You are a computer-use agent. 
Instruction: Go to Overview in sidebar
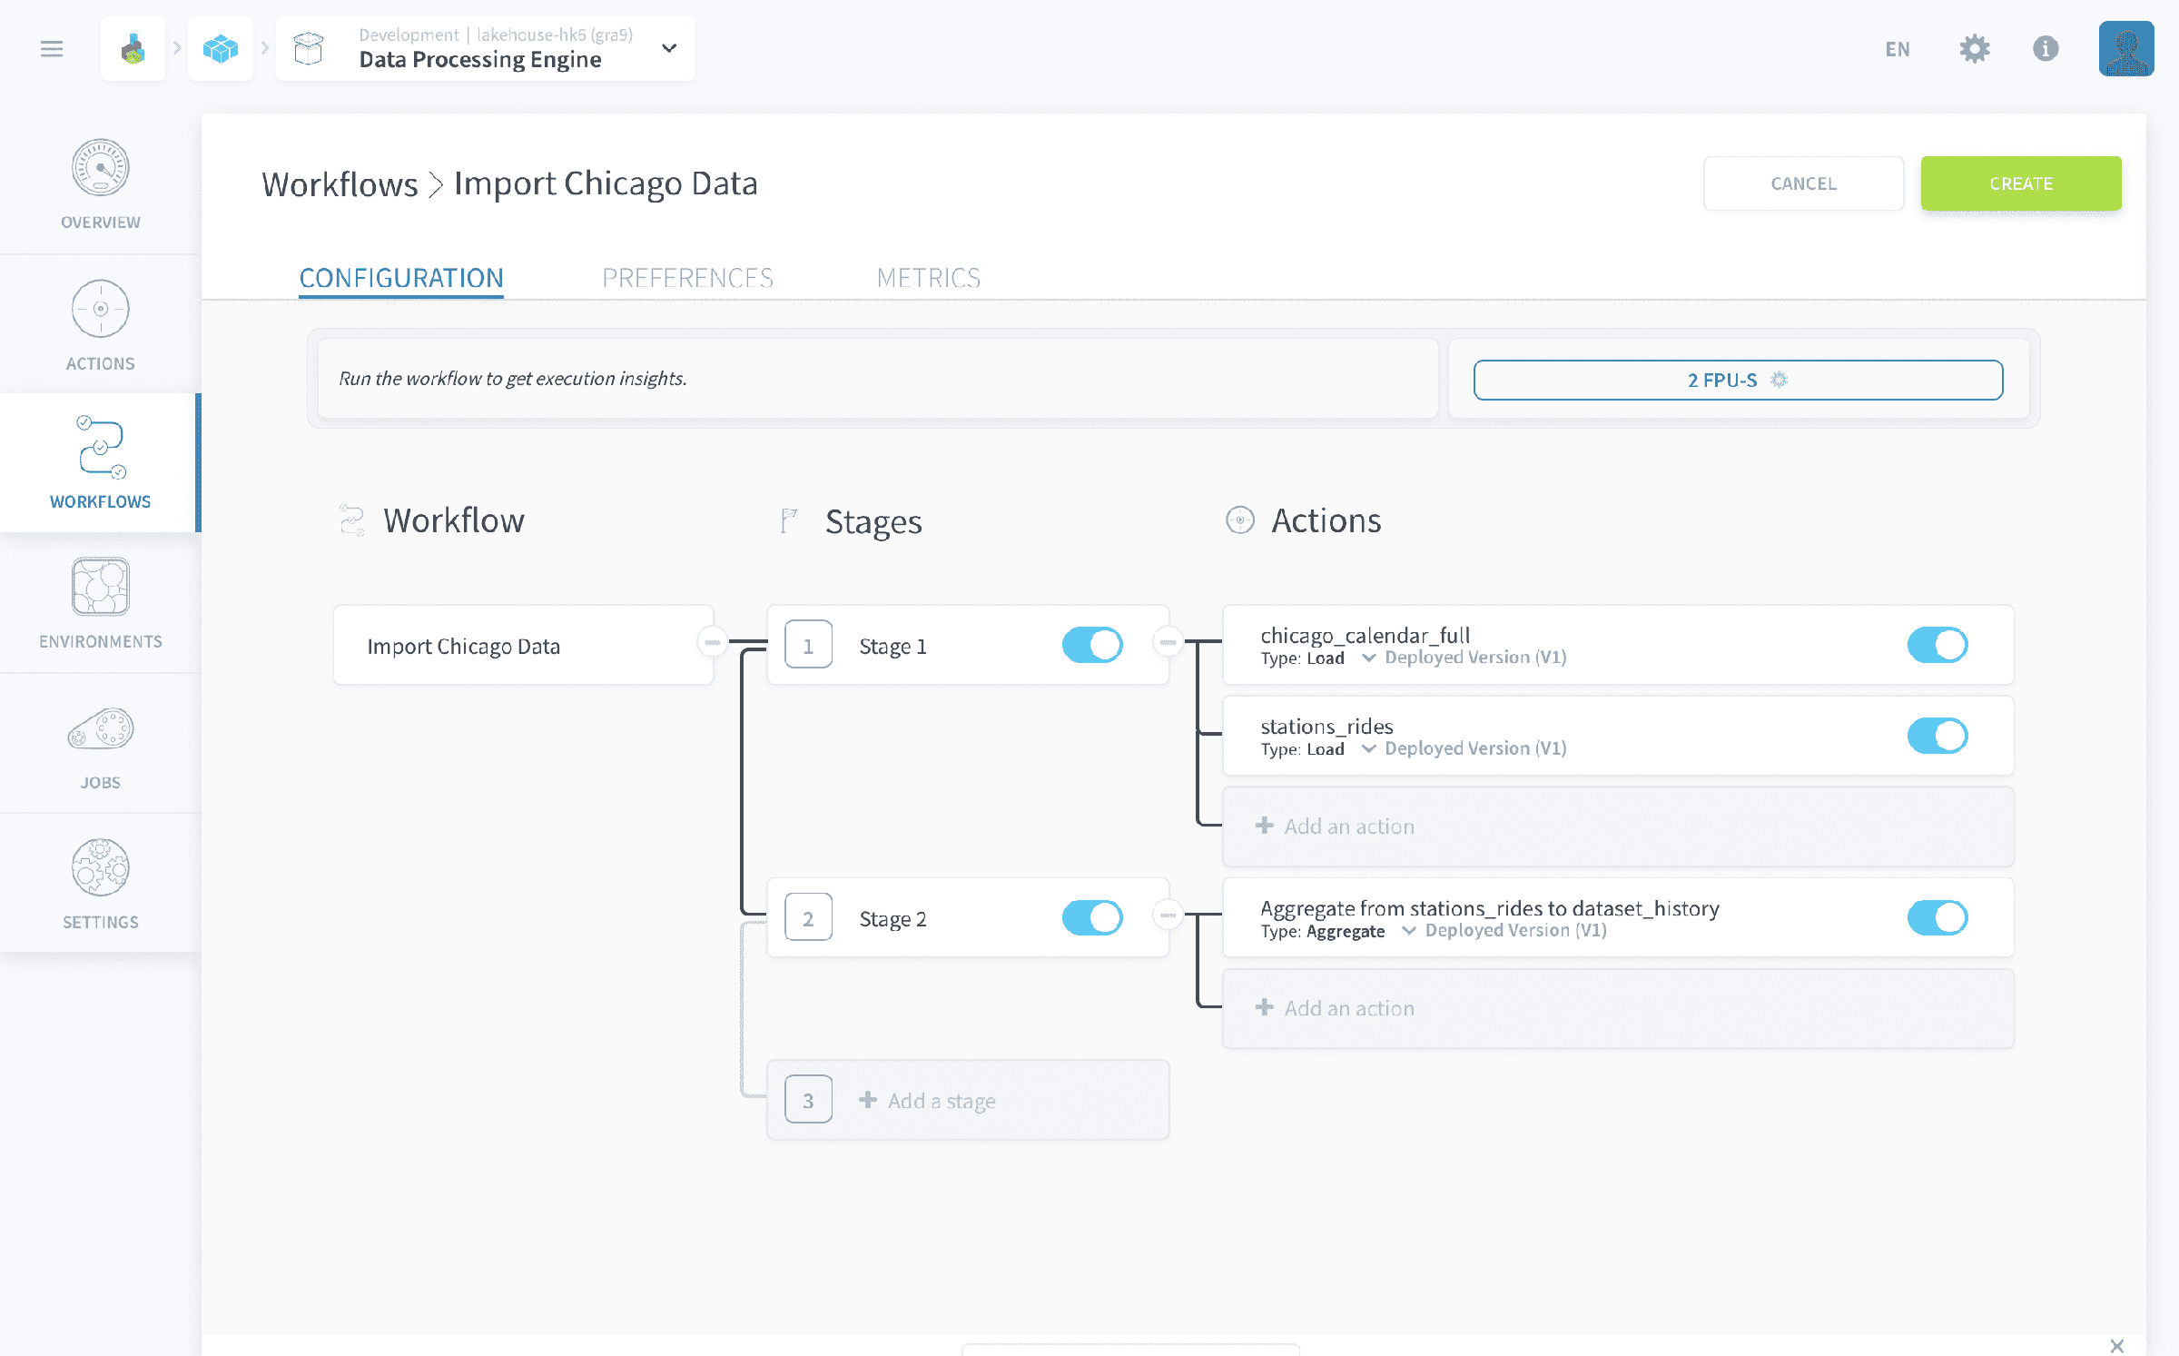tap(100, 184)
